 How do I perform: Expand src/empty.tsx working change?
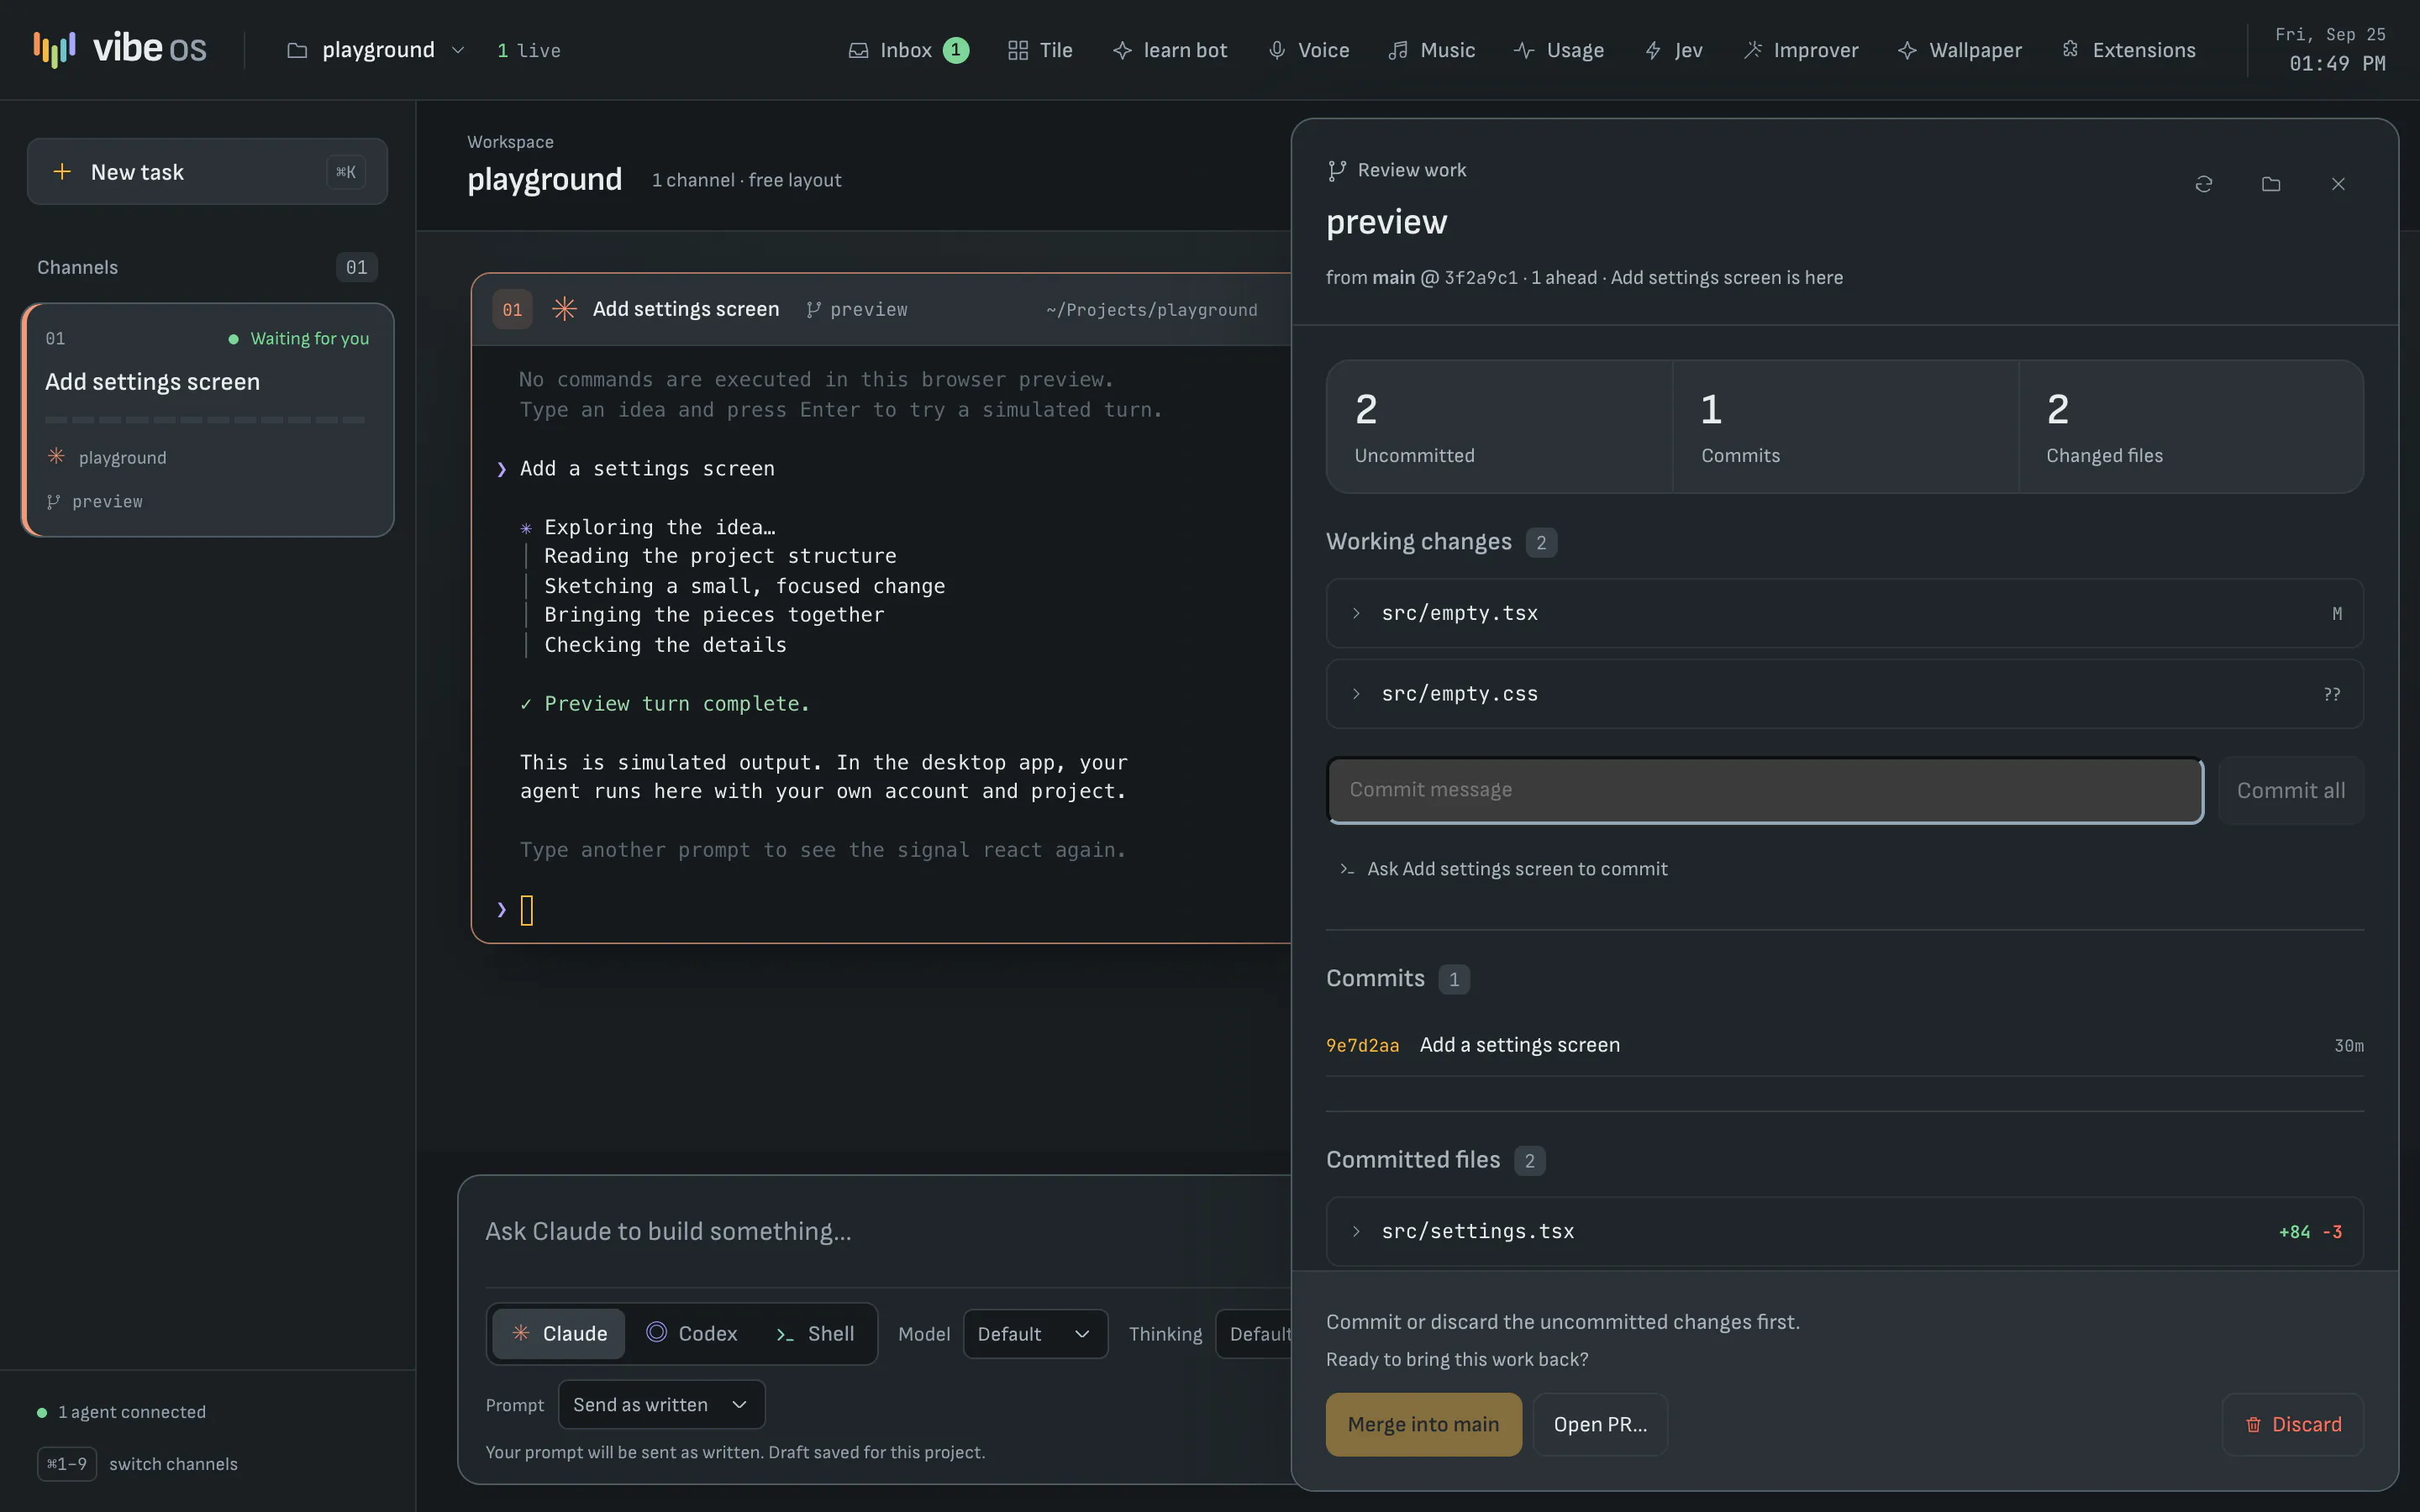click(x=1844, y=613)
